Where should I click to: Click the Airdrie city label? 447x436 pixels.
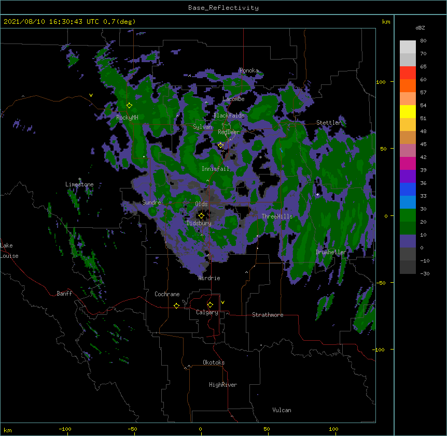click(x=209, y=278)
